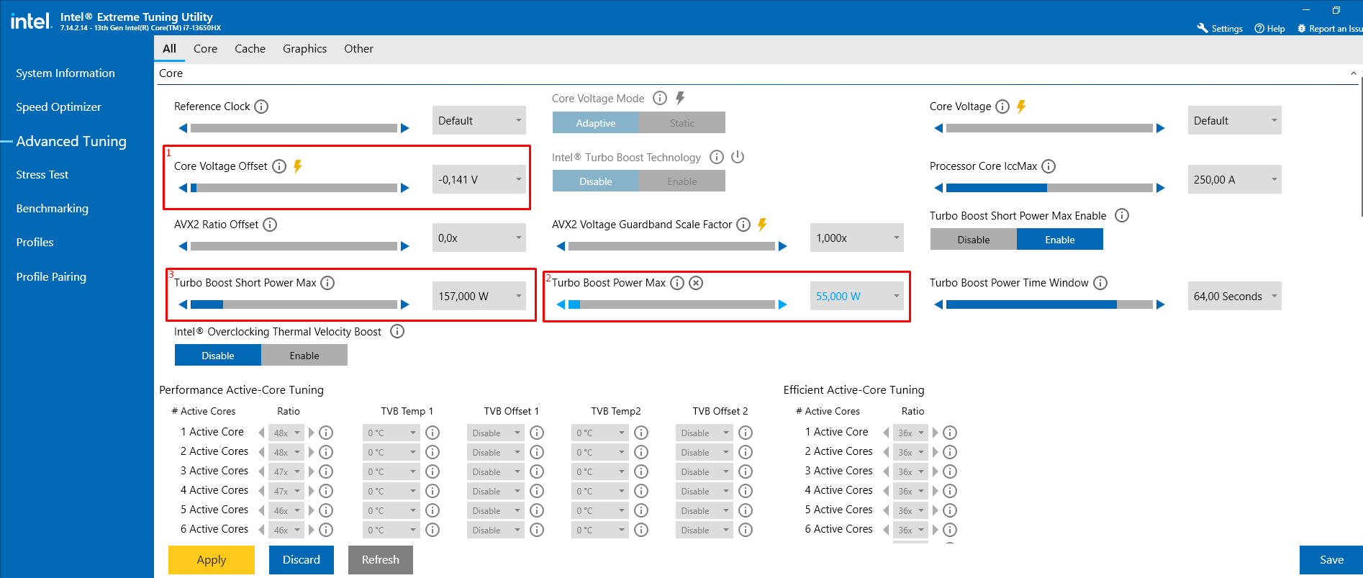Screen dimensions: 1363x578
Task: Switch to the Graphics tab
Action: pyautogui.click(x=304, y=48)
